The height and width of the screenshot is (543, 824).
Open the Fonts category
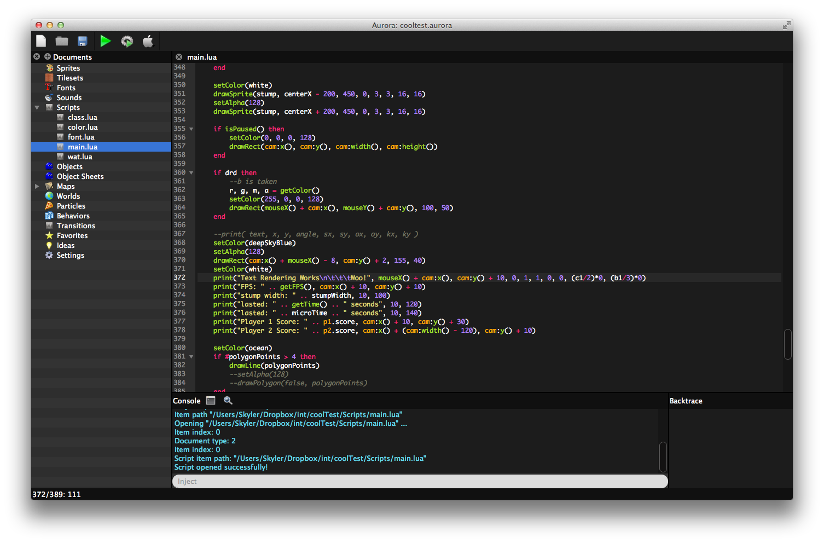tap(66, 88)
